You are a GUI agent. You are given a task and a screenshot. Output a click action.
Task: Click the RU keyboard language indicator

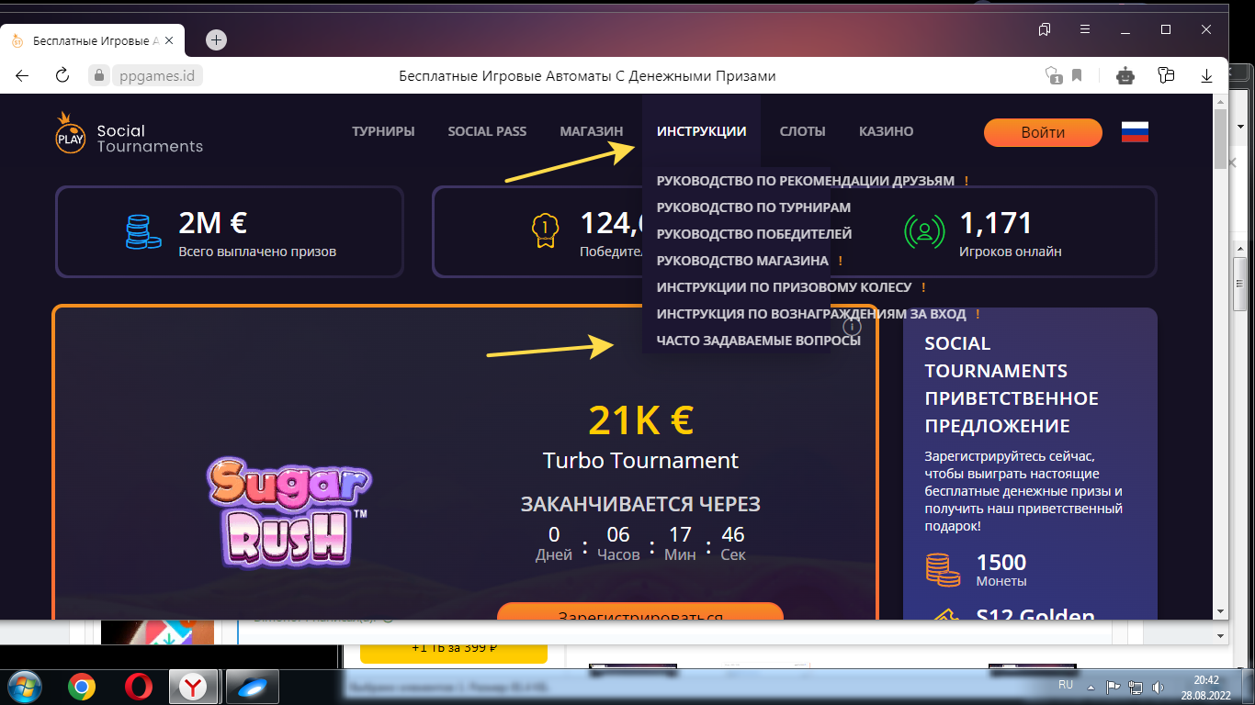pos(1066,685)
